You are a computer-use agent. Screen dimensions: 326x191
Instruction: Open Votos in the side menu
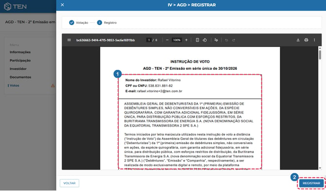click(x=14, y=85)
